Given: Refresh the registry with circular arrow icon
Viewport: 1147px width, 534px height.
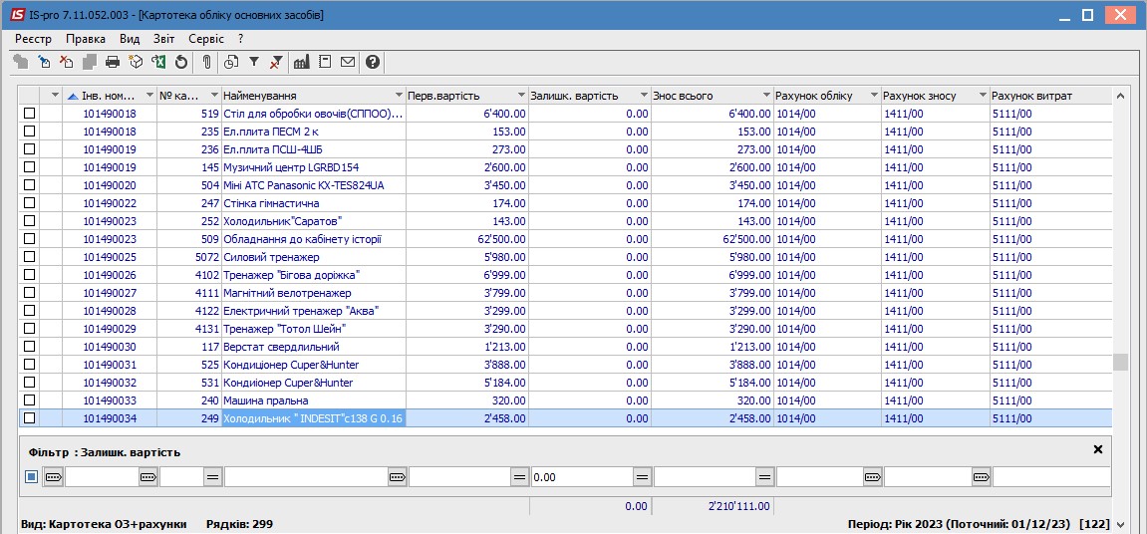Looking at the screenshot, I should point(180,62).
